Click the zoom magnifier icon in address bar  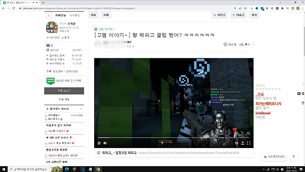(235, 8)
